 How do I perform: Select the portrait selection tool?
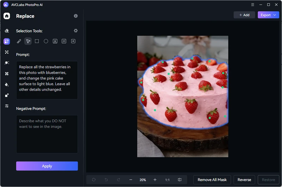(x=55, y=41)
